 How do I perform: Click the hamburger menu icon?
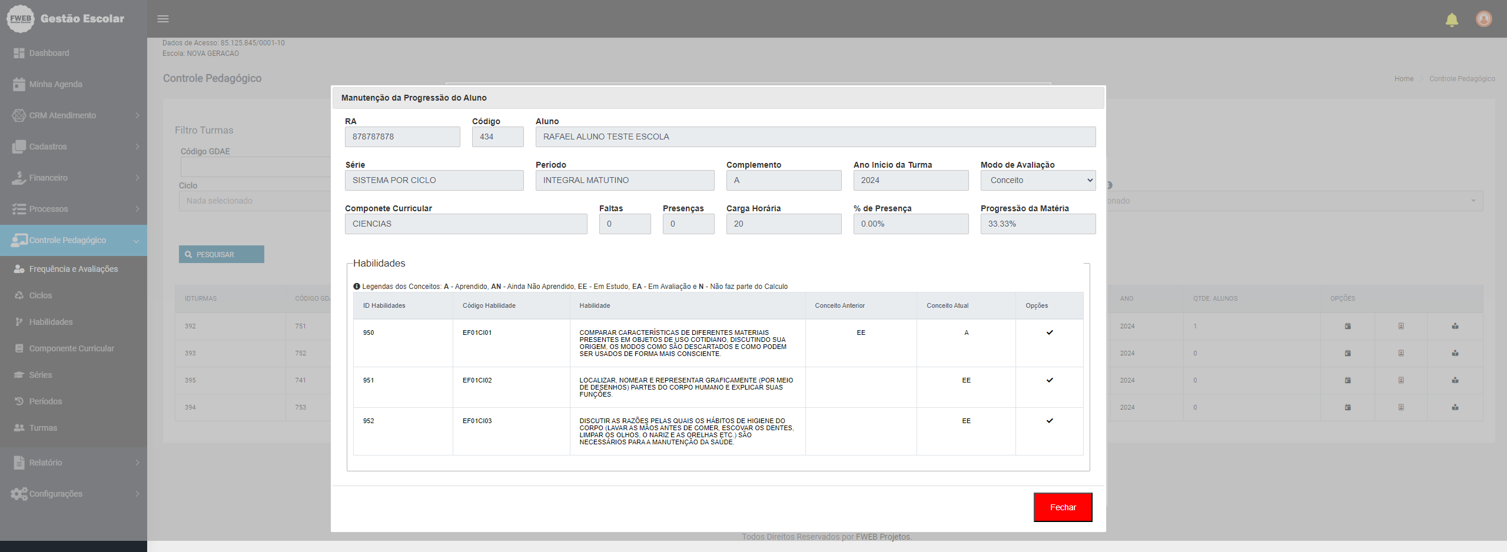(x=163, y=19)
